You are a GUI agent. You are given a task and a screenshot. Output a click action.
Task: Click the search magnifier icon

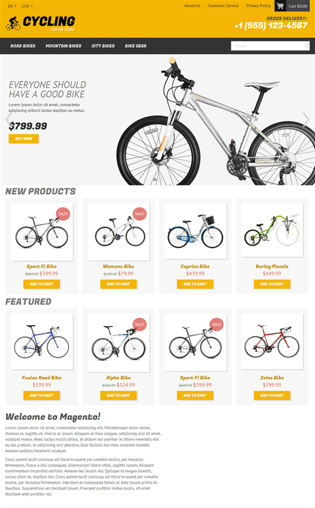pyautogui.click(x=306, y=46)
